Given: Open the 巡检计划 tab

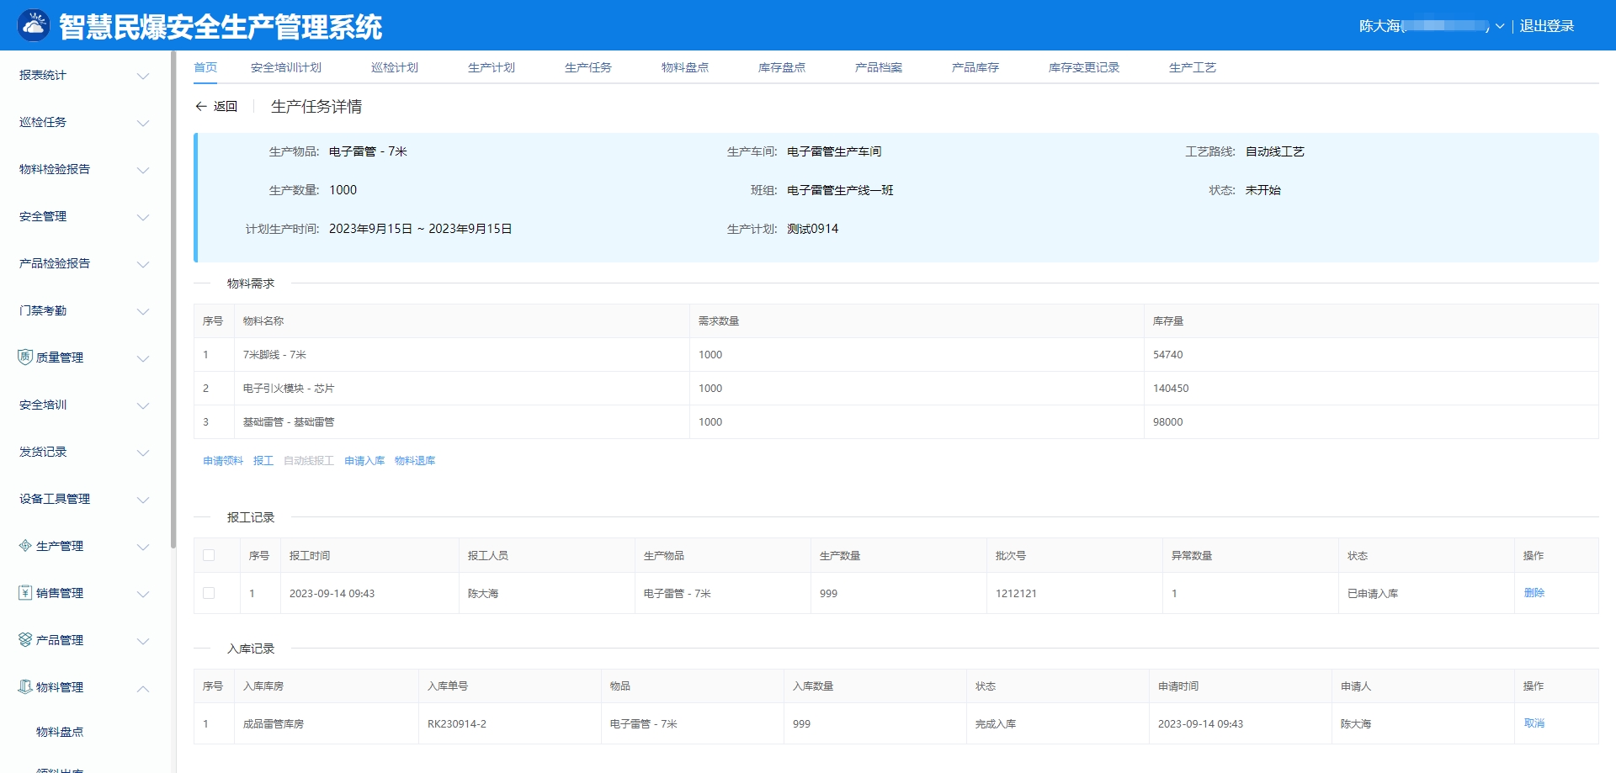Looking at the screenshot, I should click(x=395, y=67).
